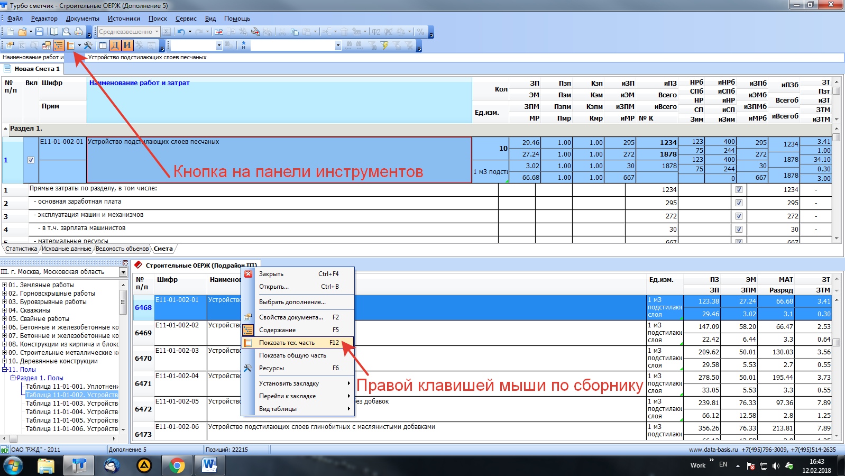Open the Сервис menu

(x=186, y=19)
